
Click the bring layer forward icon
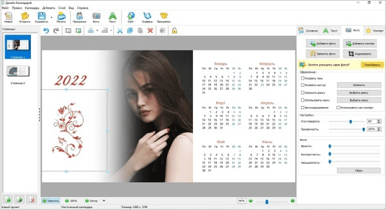91,31
